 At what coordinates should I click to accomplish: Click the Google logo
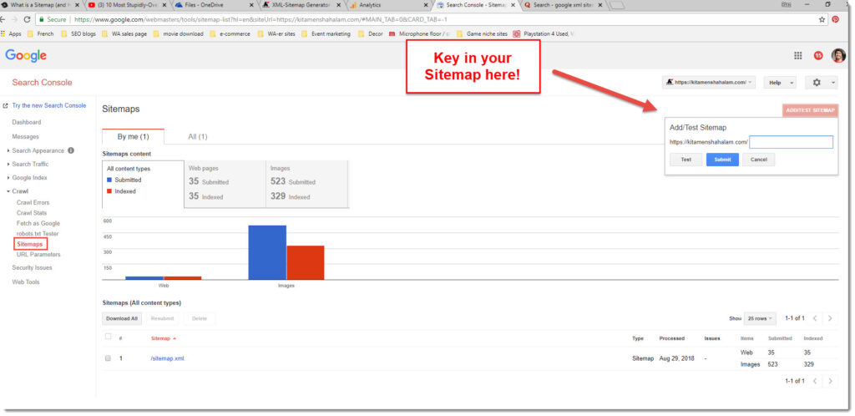tap(26, 56)
